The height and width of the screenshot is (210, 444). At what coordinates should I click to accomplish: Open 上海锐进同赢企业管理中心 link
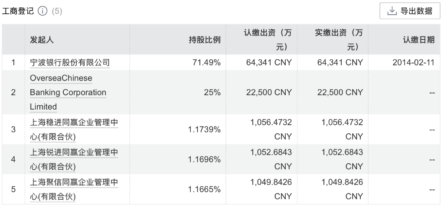[x=74, y=159]
